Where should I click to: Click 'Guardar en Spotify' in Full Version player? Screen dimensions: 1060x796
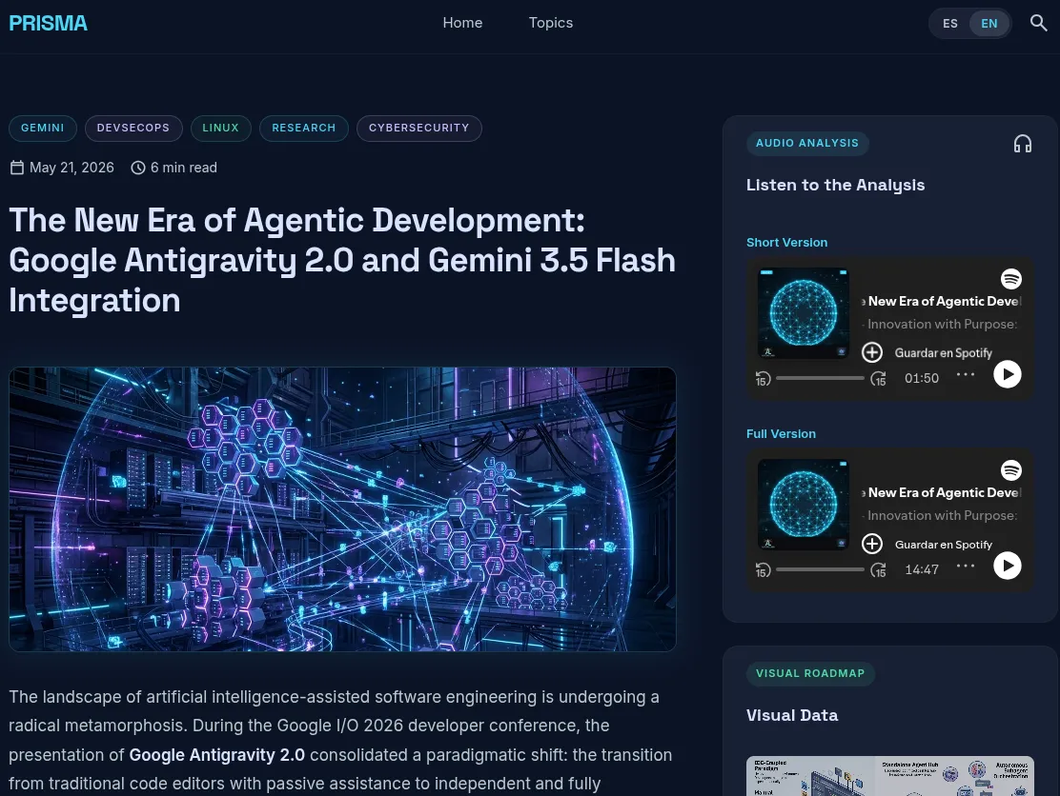tap(943, 545)
